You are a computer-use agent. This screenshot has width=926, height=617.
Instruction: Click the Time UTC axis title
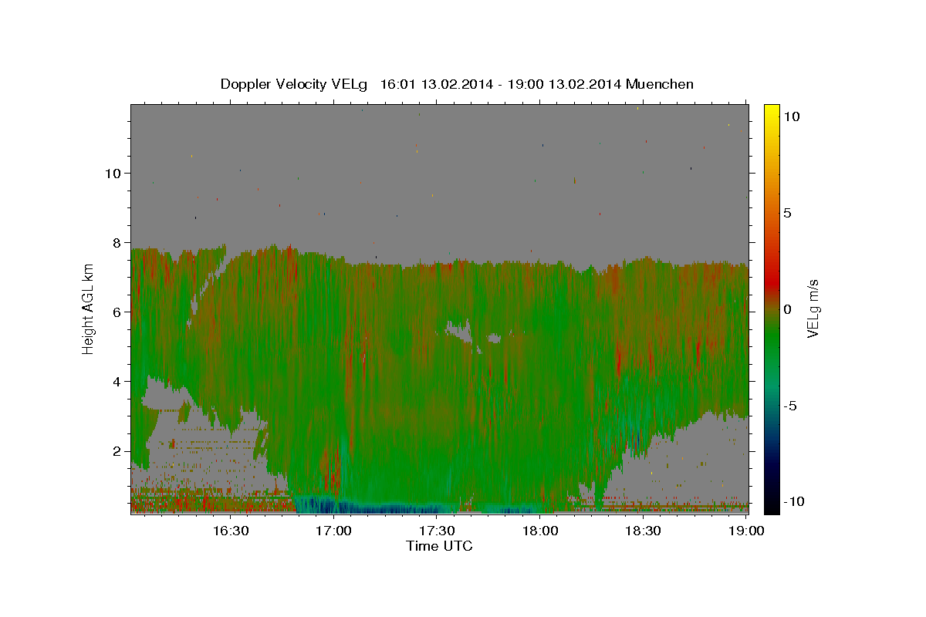point(439,546)
